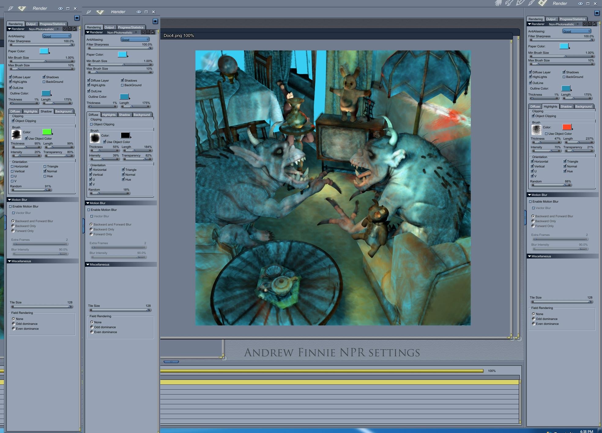Uncheck Object Clipping in leftmost panel
The image size is (602, 433).
[13, 121]
